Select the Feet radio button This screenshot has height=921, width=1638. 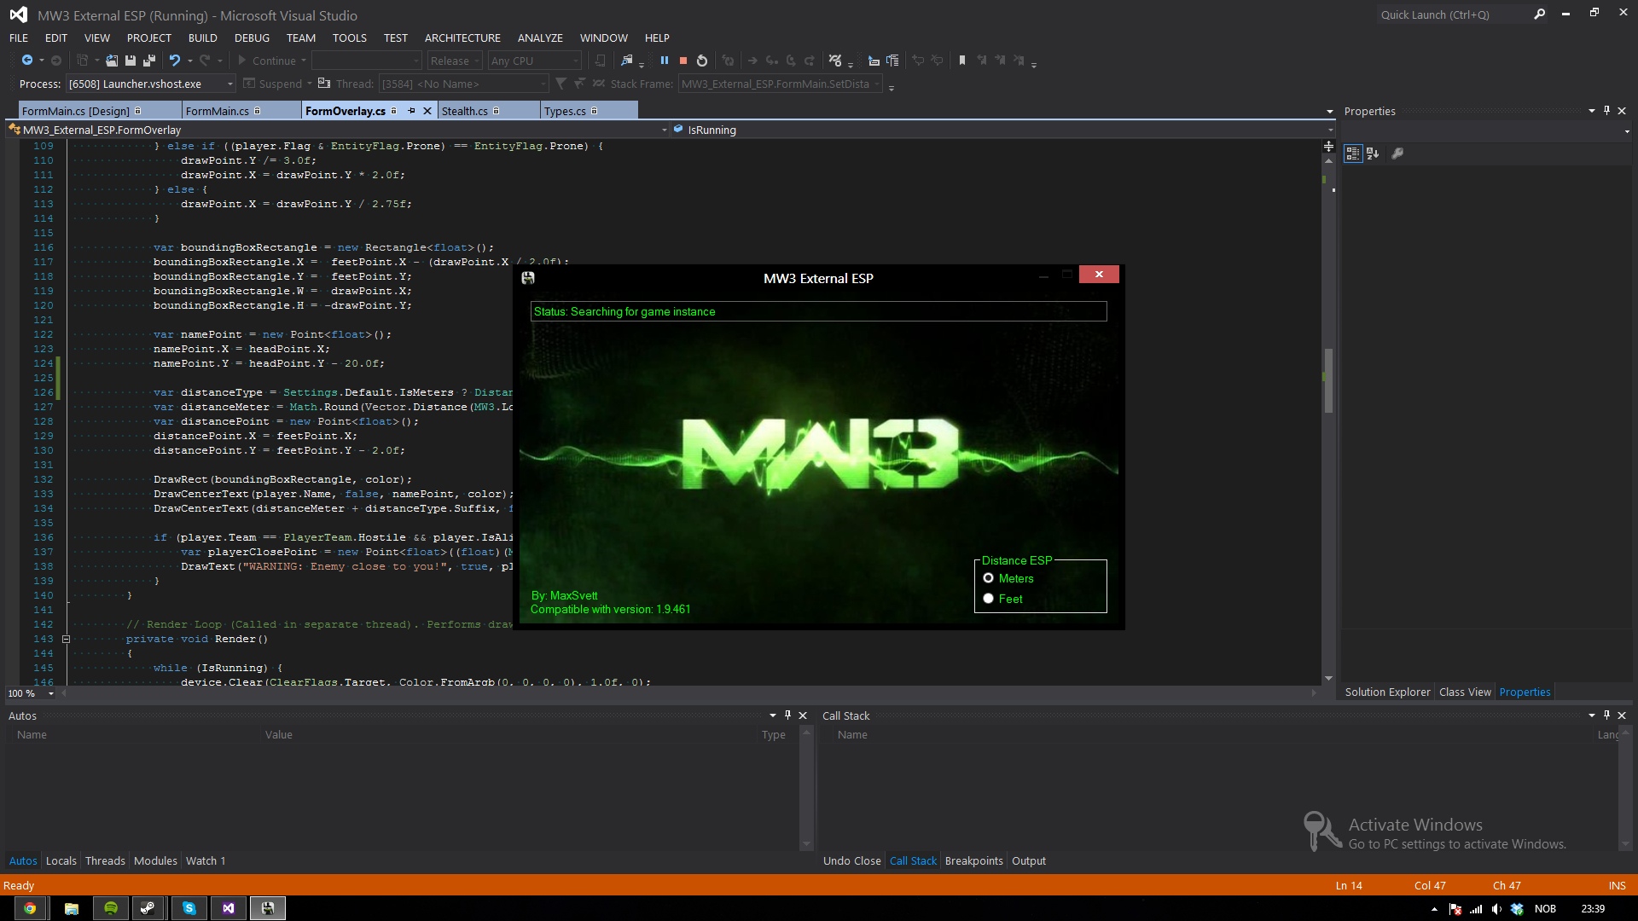point(988,599)
